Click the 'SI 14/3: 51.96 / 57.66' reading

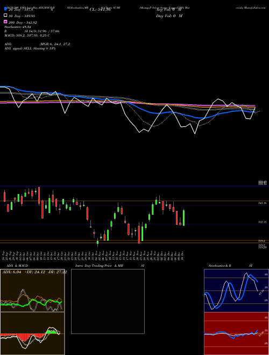click(x=42, y=31)
